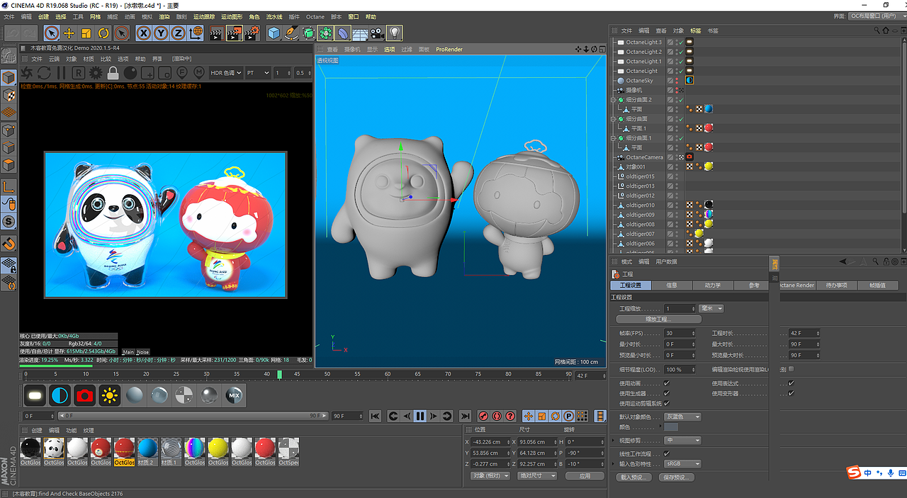Click green timeline playhead marker
Screen dimensions: 907x498
pyautogui.click(x=279, y=374)
